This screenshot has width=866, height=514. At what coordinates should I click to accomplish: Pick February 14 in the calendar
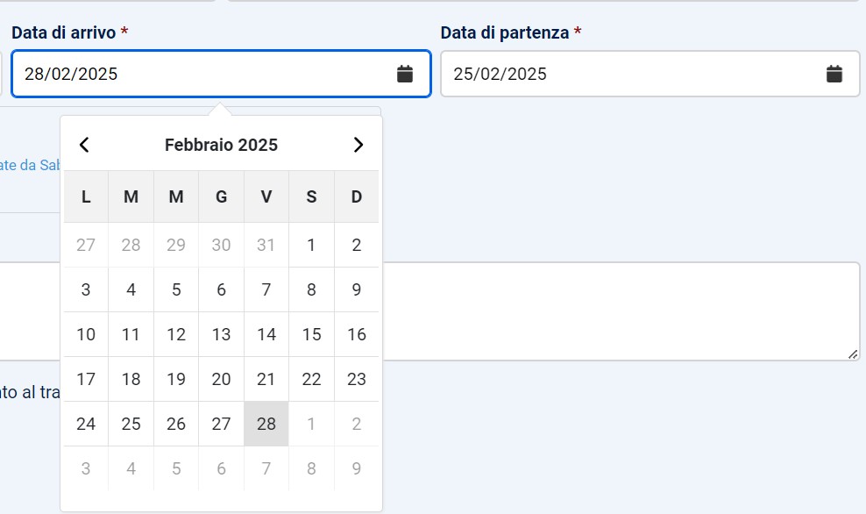pos(266,334)
